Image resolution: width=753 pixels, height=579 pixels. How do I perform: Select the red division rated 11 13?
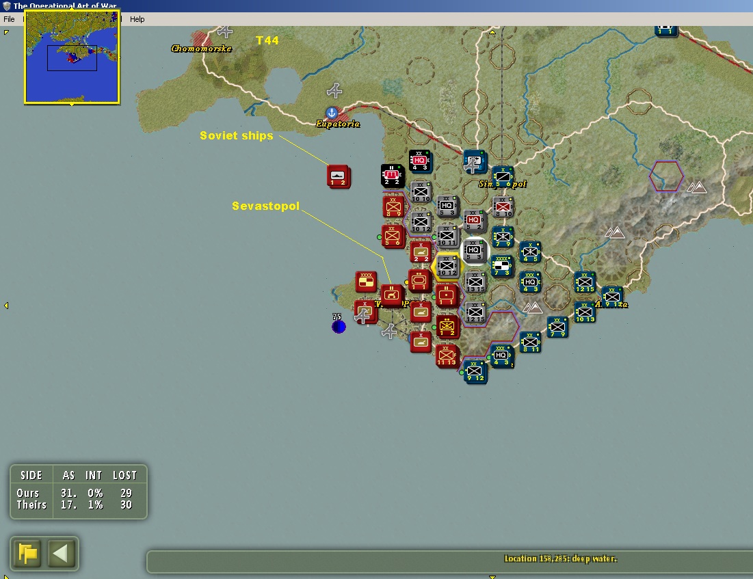coord(447,355)
